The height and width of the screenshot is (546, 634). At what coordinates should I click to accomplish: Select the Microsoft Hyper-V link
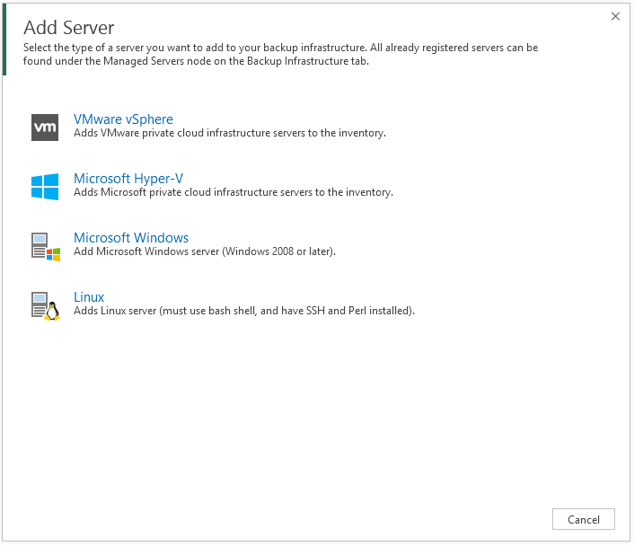(128, 178)
